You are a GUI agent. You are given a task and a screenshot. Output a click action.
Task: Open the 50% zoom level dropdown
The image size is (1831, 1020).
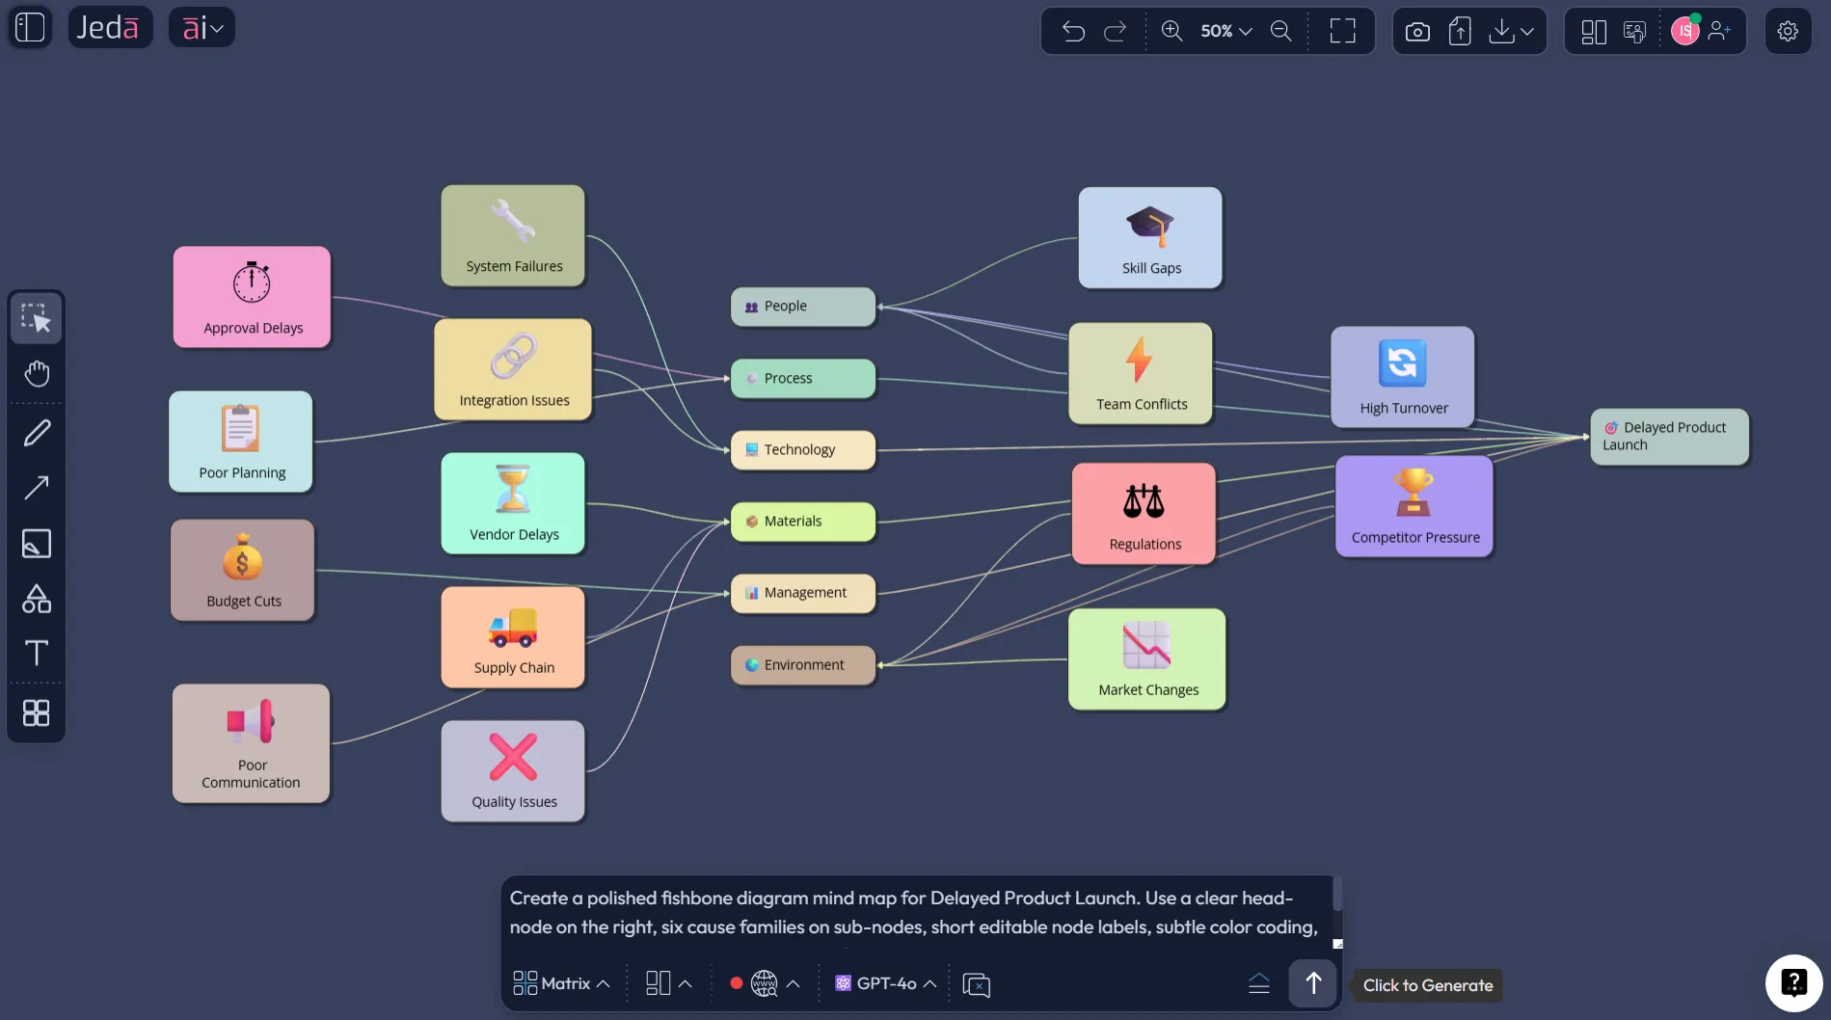pyautogui.click(x=1225, y=31)
